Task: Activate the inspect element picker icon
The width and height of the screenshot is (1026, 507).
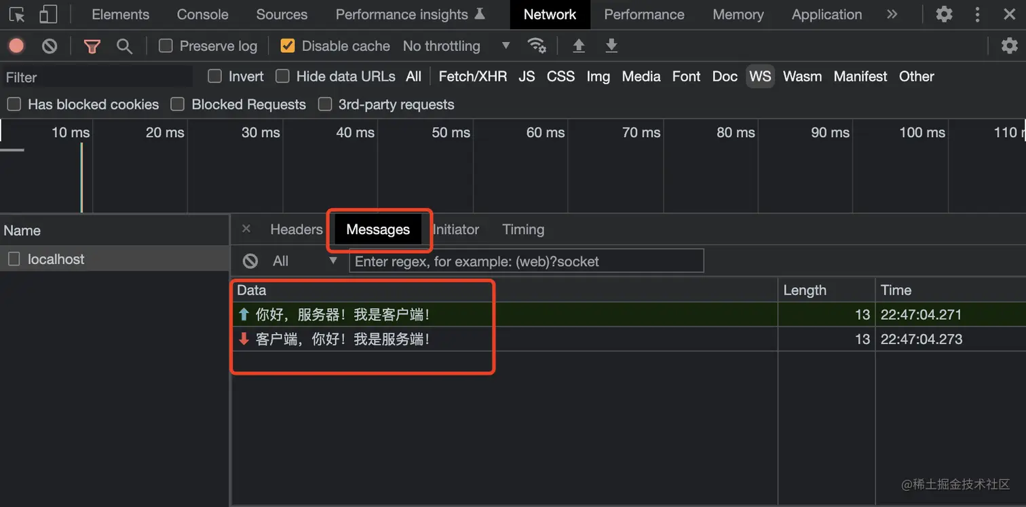Action: pos(17,14)
